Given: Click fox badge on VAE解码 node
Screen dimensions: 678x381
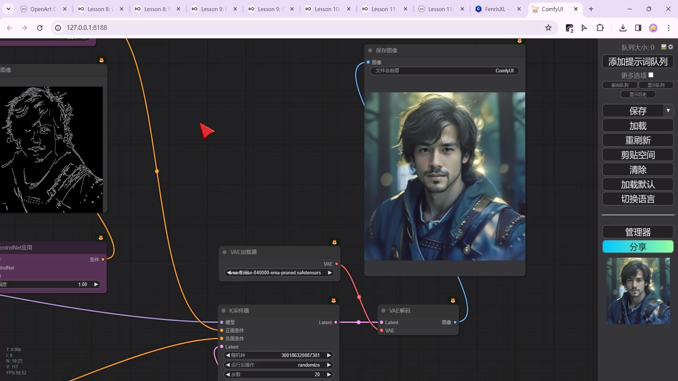Looking at the screenshot, I should pos(453,300).
